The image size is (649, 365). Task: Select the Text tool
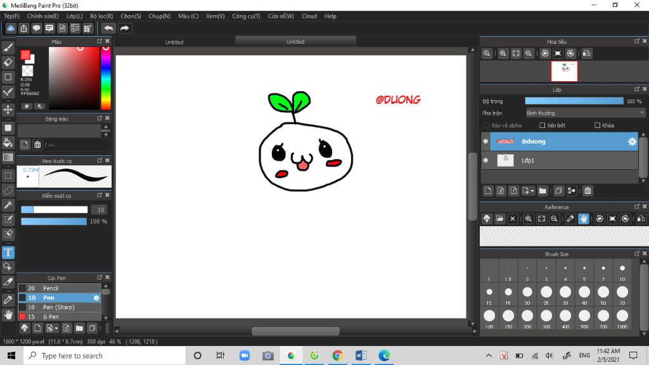click(x=8, y=252)
